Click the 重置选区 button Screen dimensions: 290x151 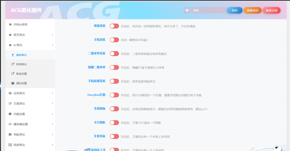tap(252, 10)
